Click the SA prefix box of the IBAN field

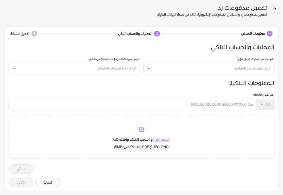pos(268,104)
